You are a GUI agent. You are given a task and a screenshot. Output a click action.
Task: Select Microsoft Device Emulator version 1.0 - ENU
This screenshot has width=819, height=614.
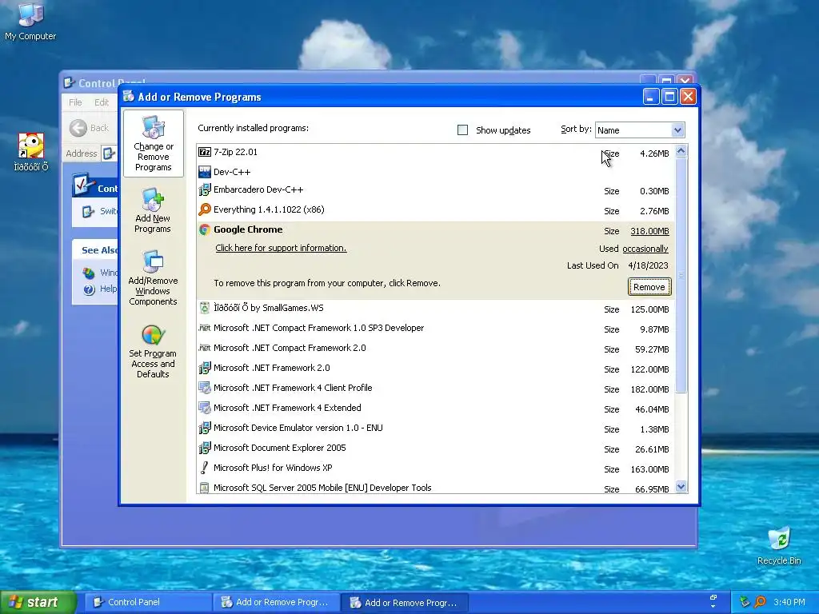click(x=436, y=429)
